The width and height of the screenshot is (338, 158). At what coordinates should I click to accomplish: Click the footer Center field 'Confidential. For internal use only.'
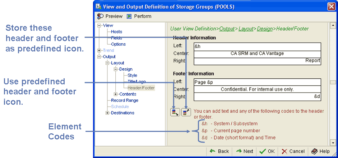pyautogui.click(x=258, y=90)
